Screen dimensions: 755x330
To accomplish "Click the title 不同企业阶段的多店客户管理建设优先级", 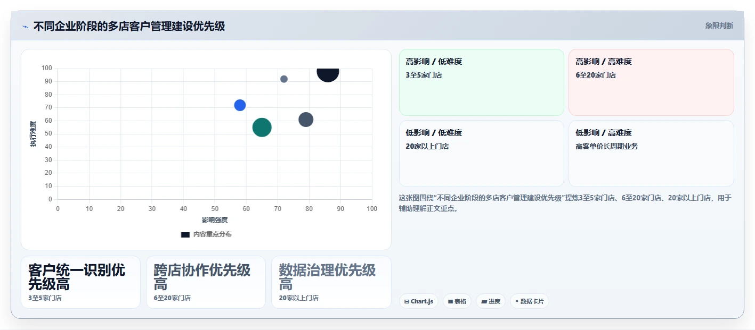I will (x=129, y=26).
